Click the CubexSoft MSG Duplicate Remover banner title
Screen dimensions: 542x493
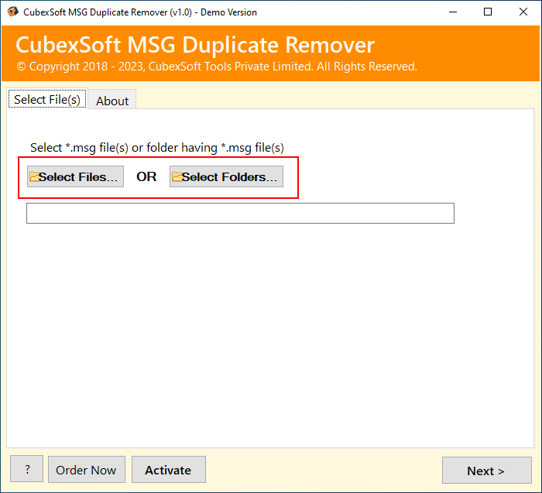point(195,45)
